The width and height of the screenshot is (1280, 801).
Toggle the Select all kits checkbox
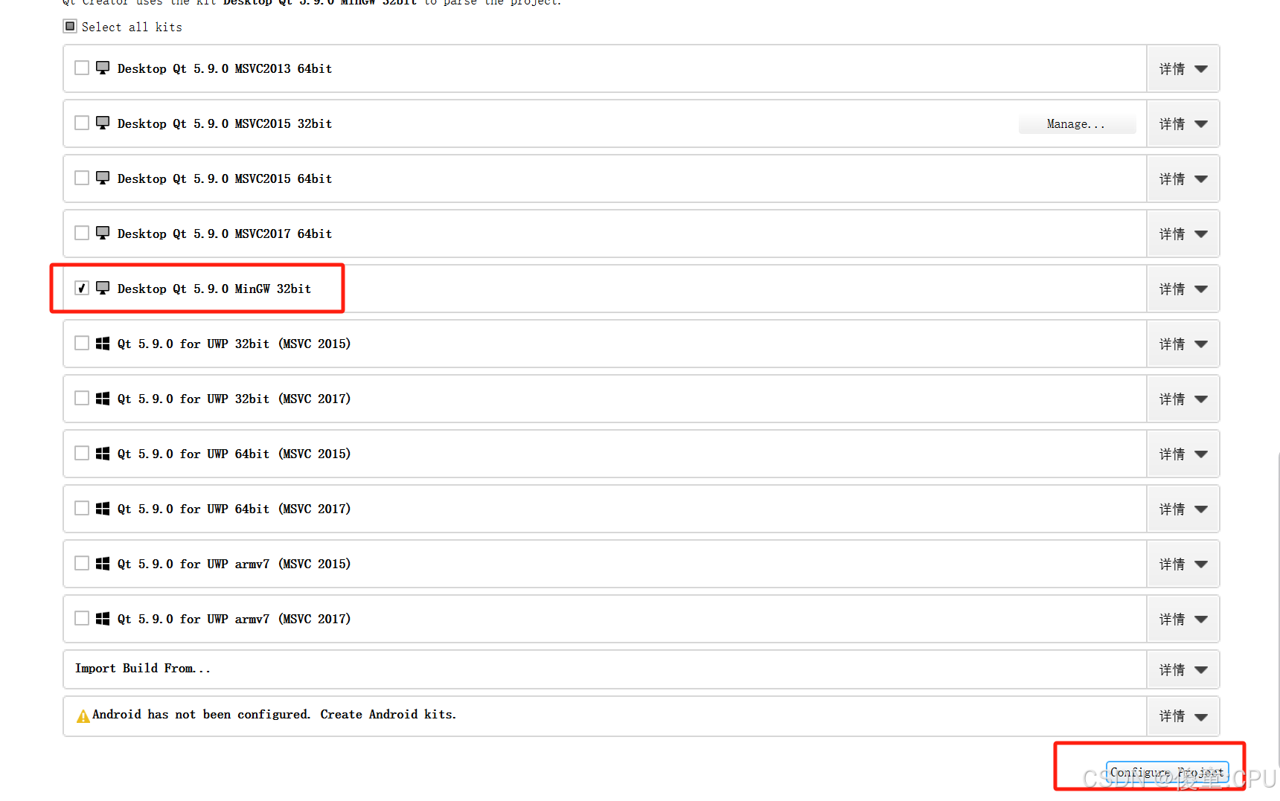coord(70,27)
